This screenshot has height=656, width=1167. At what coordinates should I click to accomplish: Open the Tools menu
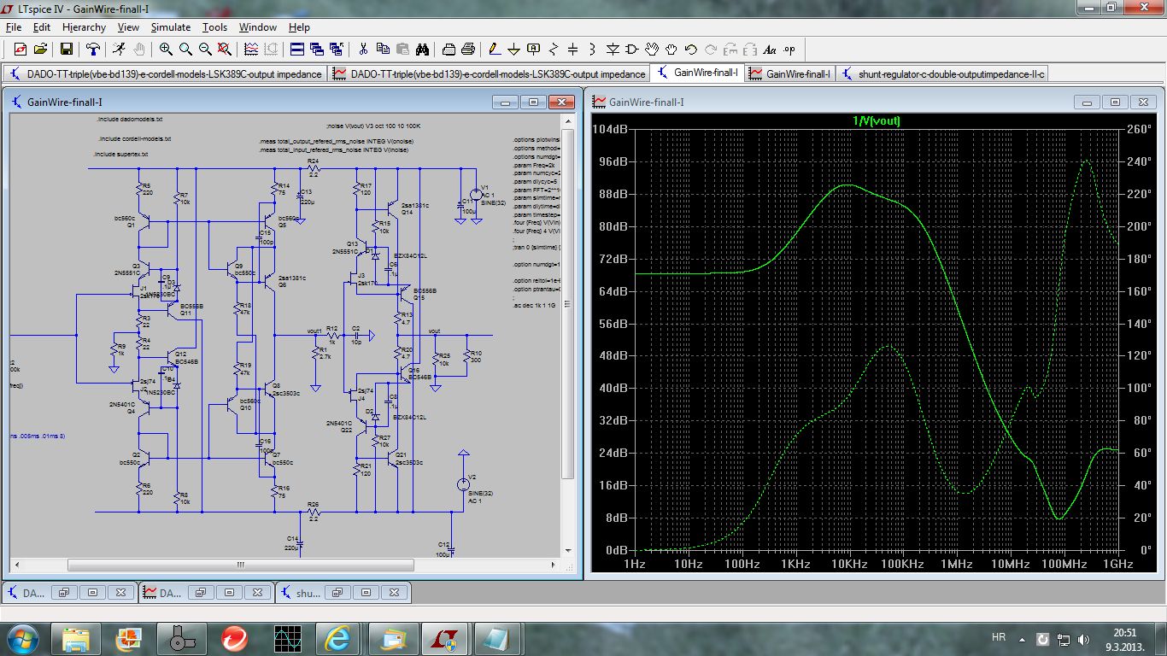point(215,27)
